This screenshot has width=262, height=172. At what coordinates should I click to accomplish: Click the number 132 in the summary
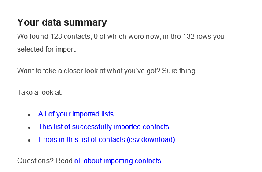[188, 36]
